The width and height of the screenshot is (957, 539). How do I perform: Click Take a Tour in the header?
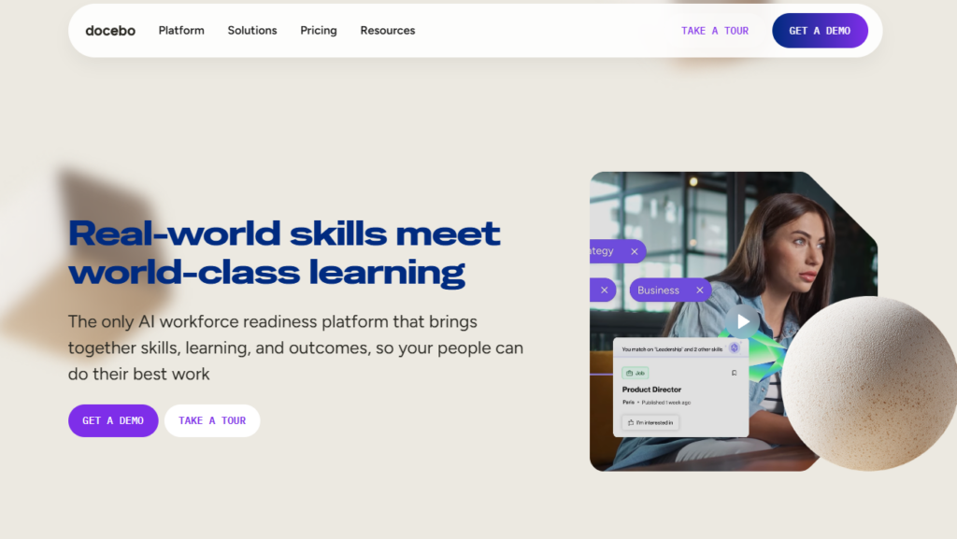715,31
